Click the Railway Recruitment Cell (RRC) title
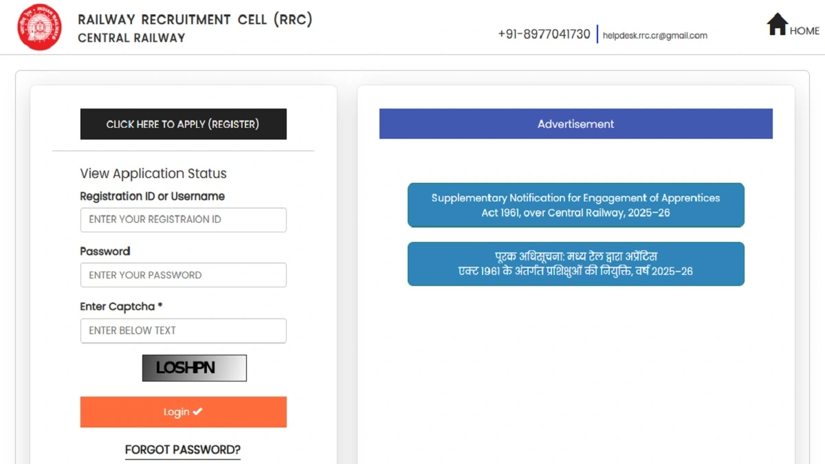825x464 pixels. (195, 20)
